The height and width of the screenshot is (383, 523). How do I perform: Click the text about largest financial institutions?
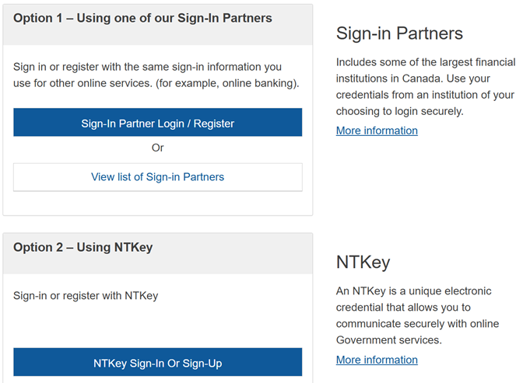click(425, 62)
